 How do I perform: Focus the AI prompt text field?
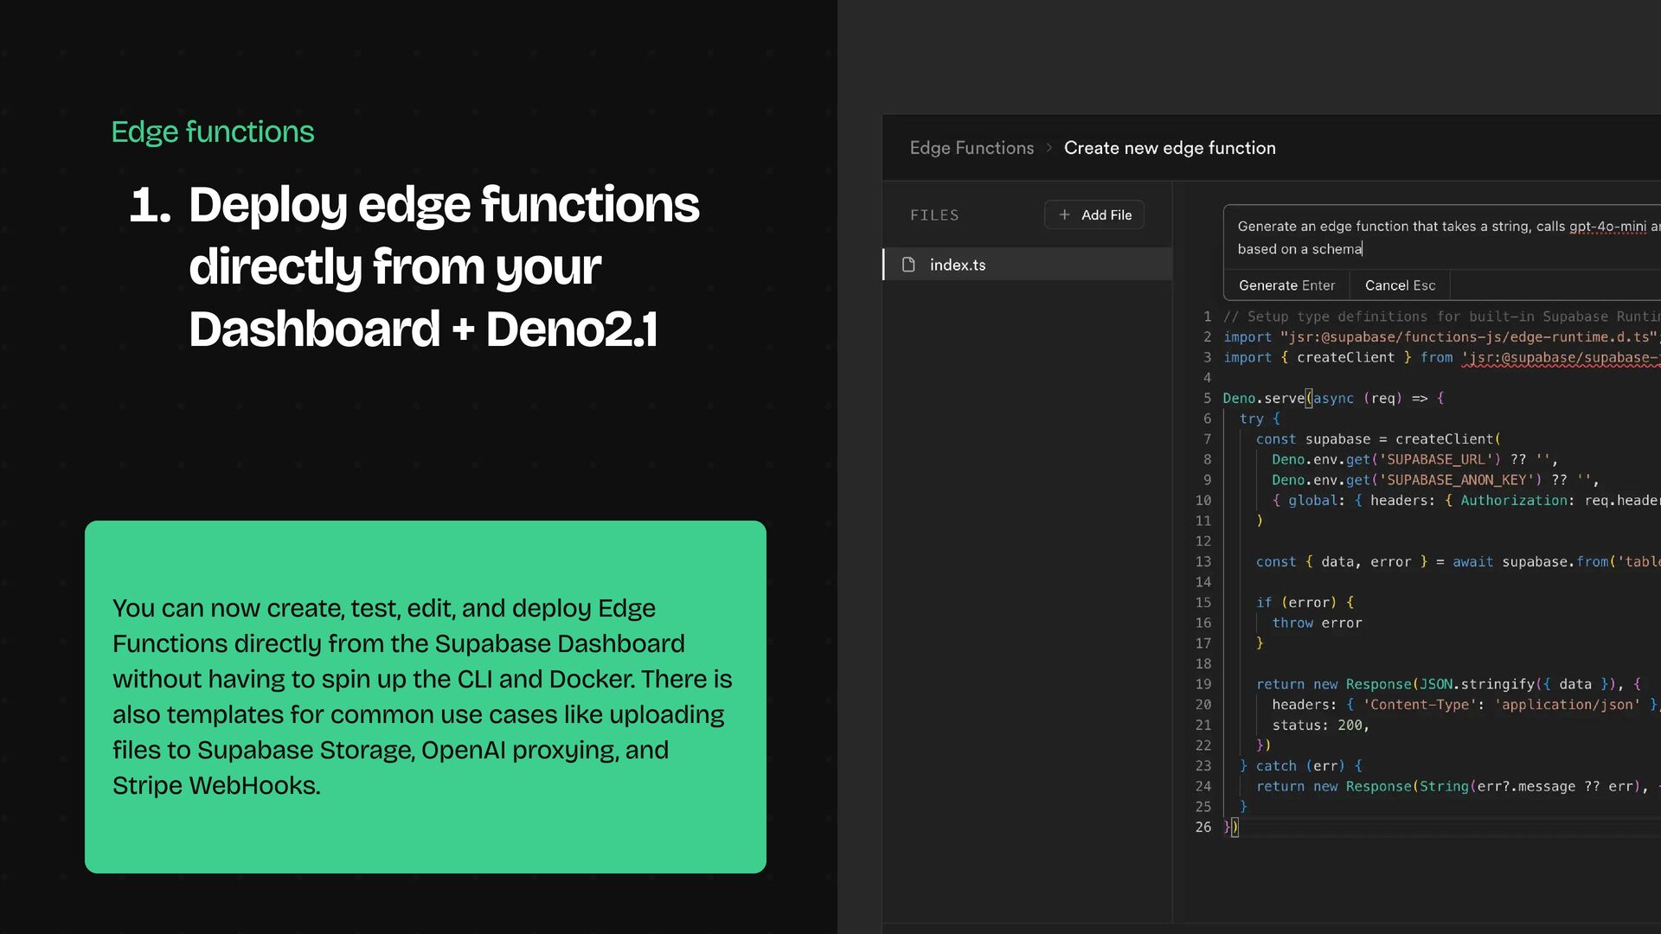[x=1436, y=238]
